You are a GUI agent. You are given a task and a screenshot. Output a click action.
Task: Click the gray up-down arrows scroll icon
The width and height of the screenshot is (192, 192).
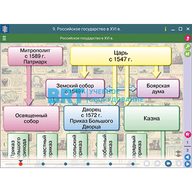coord(179,154)
